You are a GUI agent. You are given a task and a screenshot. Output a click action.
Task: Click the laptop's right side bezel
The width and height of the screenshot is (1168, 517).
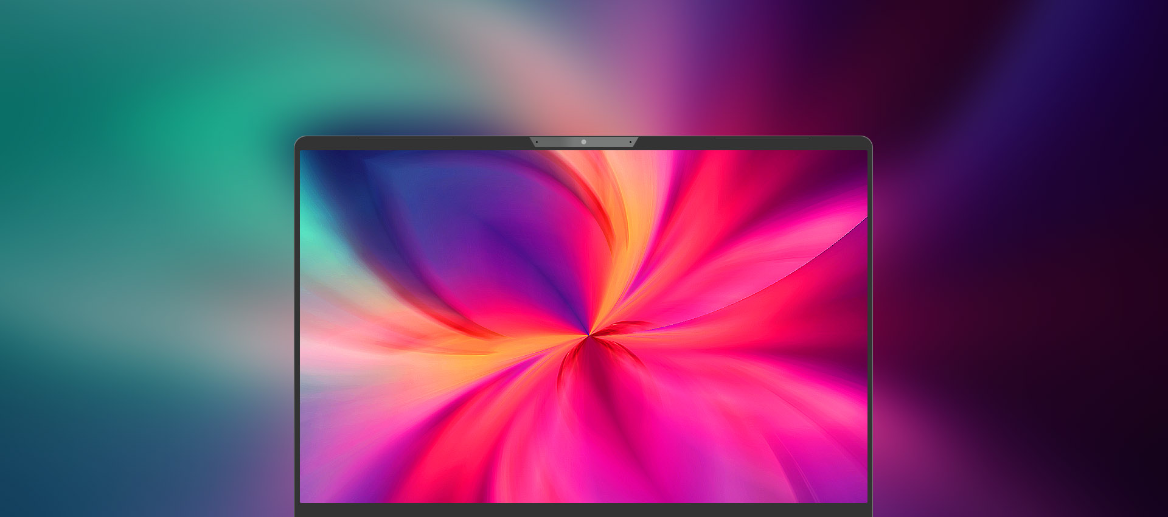tap(870, 328)
